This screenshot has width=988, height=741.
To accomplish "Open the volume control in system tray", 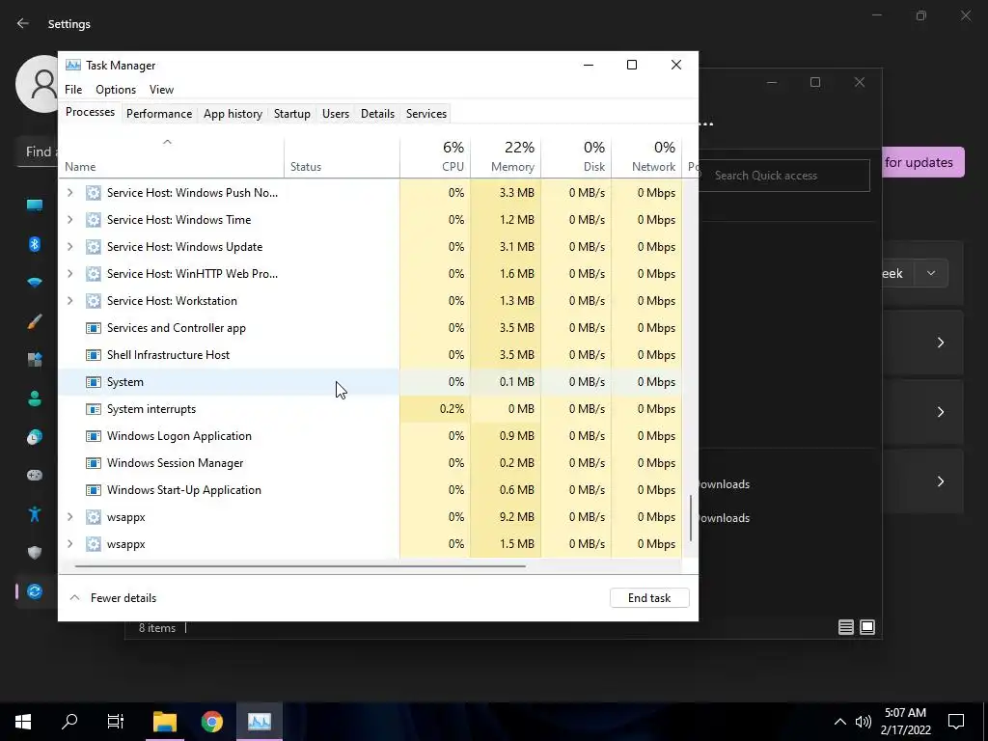I will [863, 722].
